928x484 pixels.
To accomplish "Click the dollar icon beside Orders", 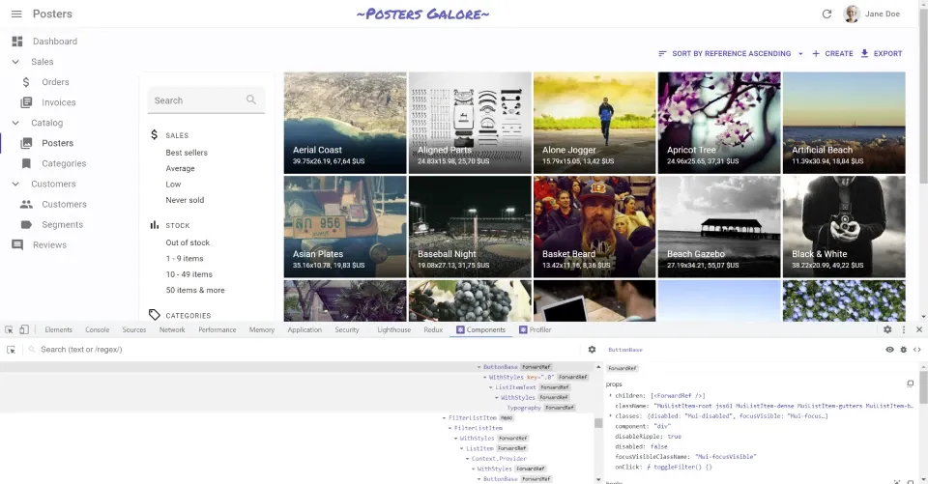I will click(x=26, y=82).
